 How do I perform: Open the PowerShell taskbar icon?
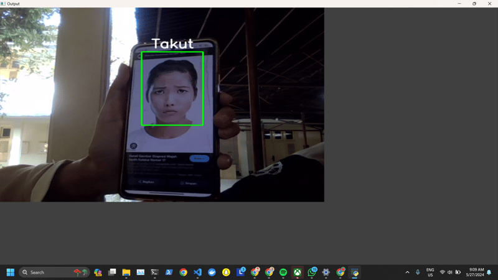(169, 273)
